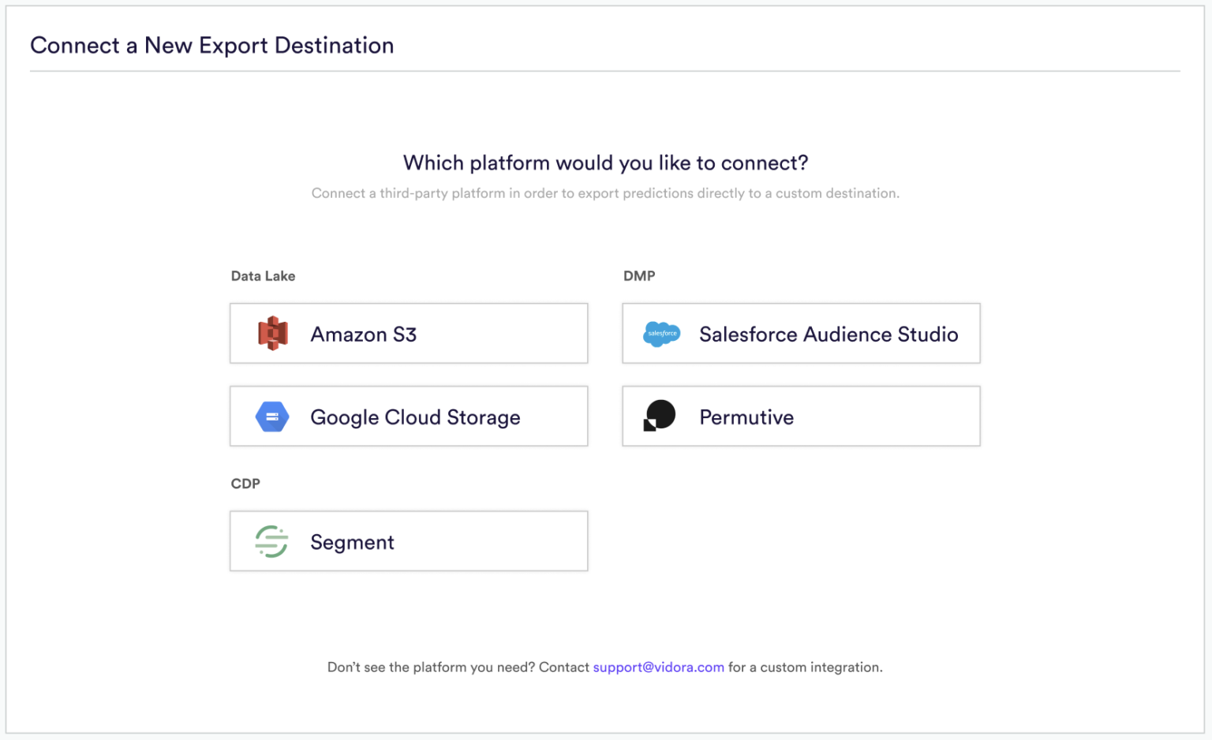Click the Which platform question heading
This screenshot has width=1212, height=740.
click(605, 163)
